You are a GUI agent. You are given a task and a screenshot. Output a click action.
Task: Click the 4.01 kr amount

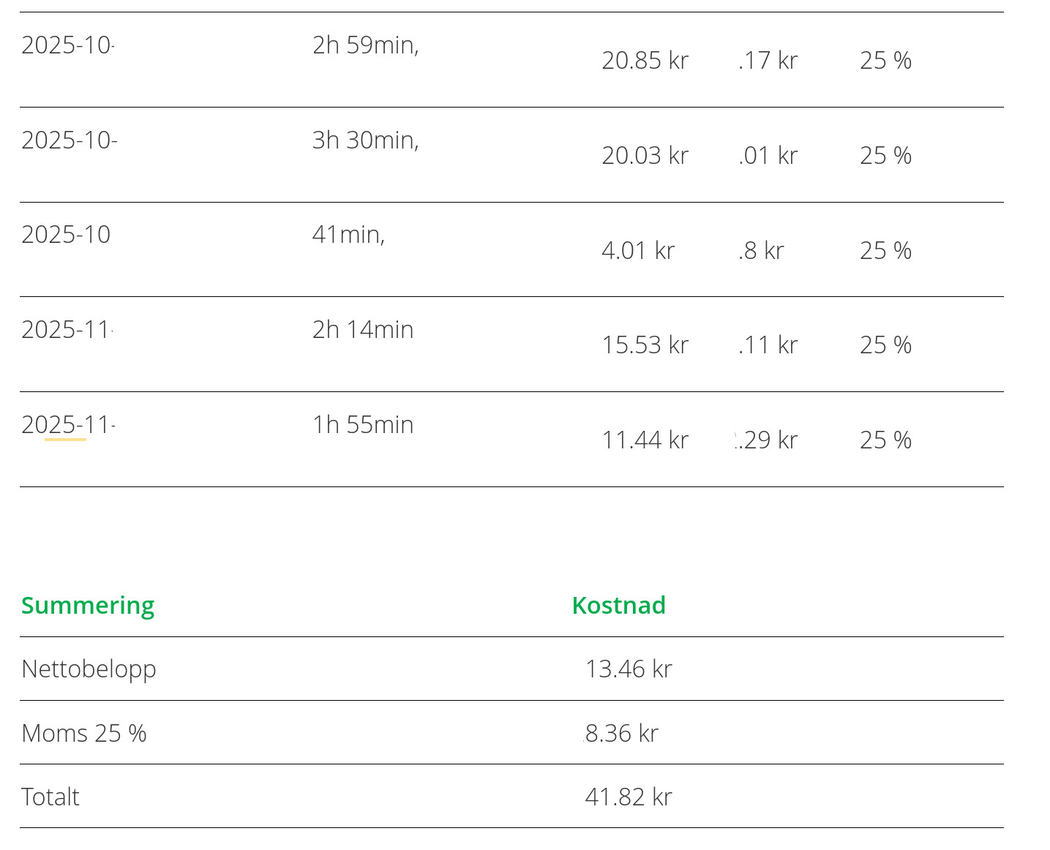637,251
